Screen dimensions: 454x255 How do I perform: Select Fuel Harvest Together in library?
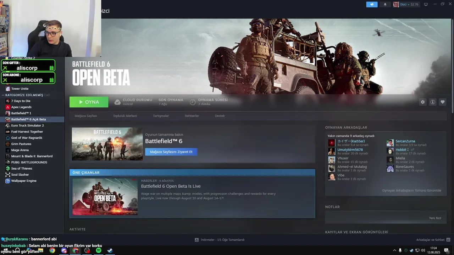[27, 132]
